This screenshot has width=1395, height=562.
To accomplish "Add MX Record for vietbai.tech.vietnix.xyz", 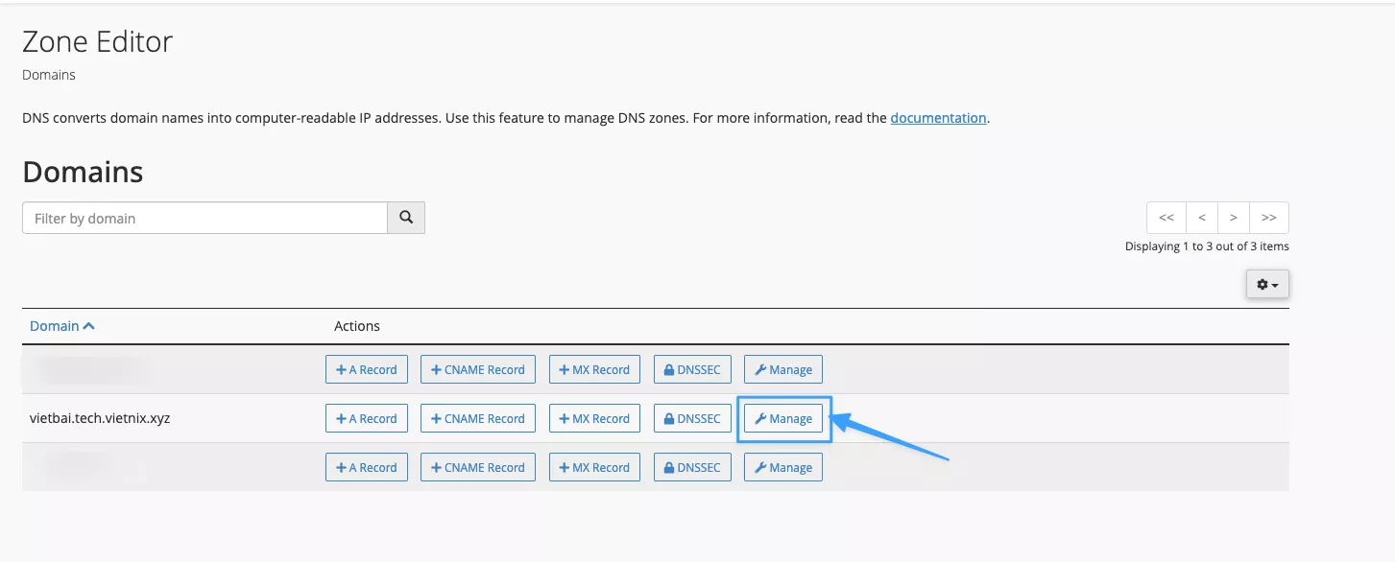I will [594, 419].
